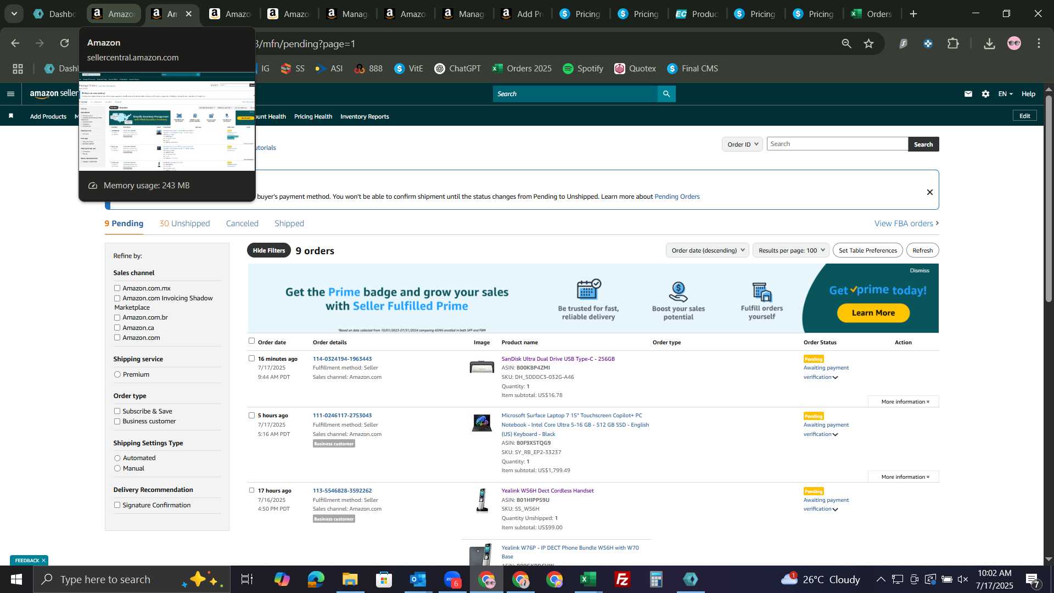Viewport: 1054px width, 593px height.
Task: Expand More information for order 114-0324194-1963443
Action: pos(904,402)
